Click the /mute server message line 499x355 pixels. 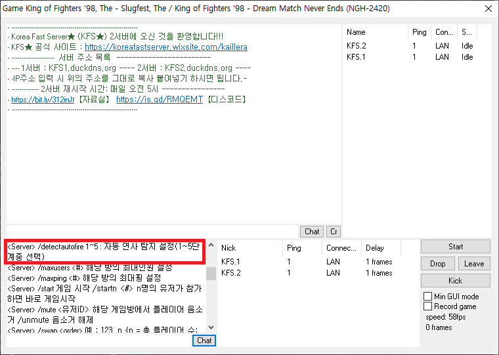[x=104, y=314]
